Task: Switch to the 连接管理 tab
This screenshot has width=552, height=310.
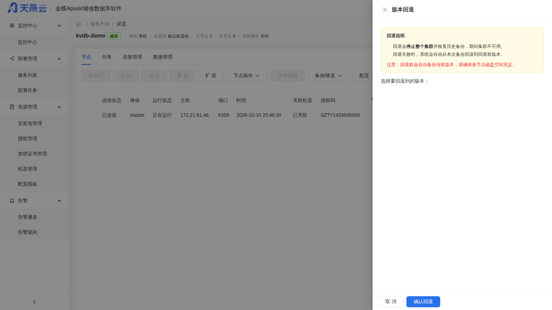Action: coord(132,57)
